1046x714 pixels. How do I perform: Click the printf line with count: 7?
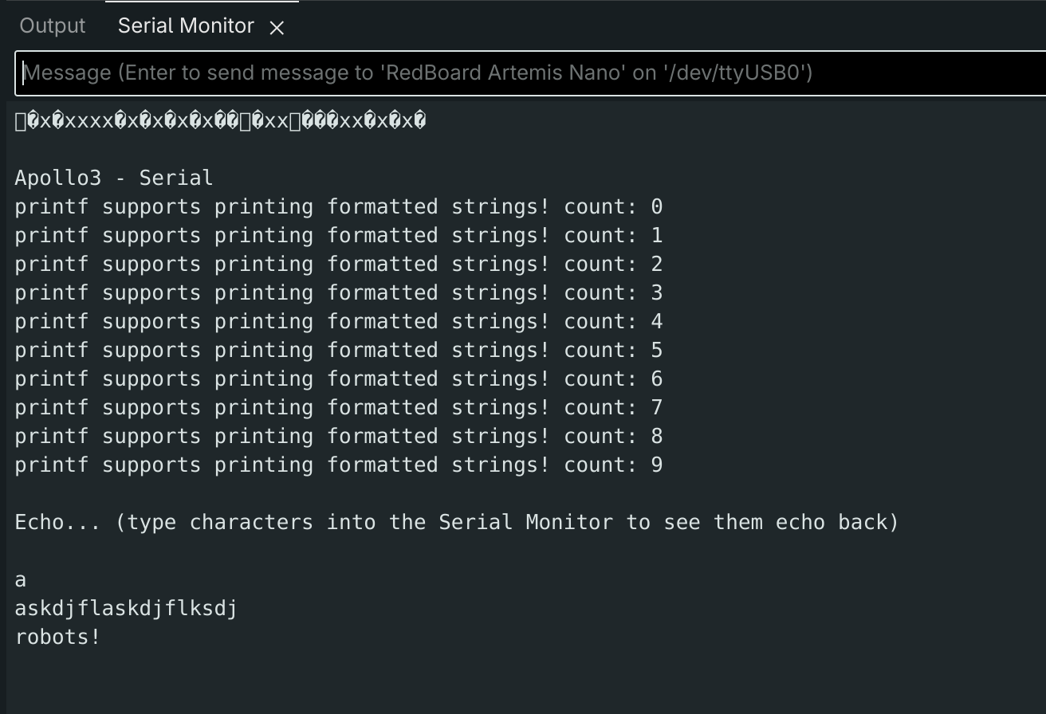(x=339, y=408)
